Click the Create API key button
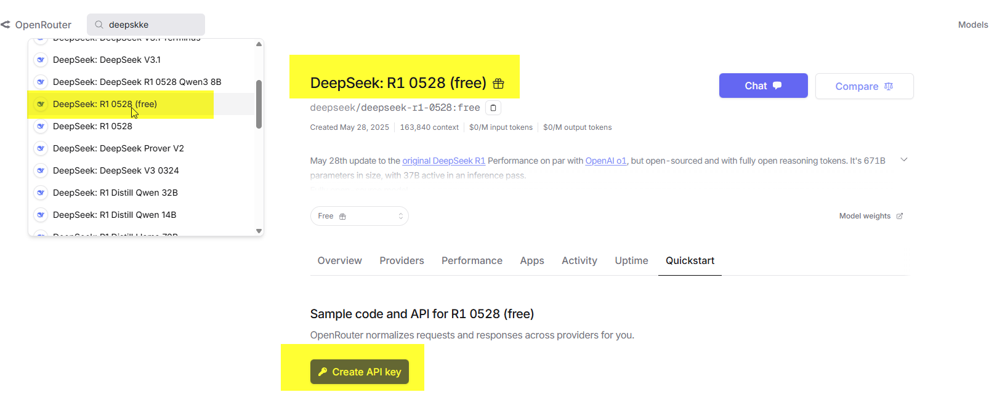 click(x=360, y=372)
